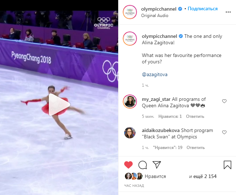Open @azagitova mention link
236x195 pixels.
coord(155,74)
